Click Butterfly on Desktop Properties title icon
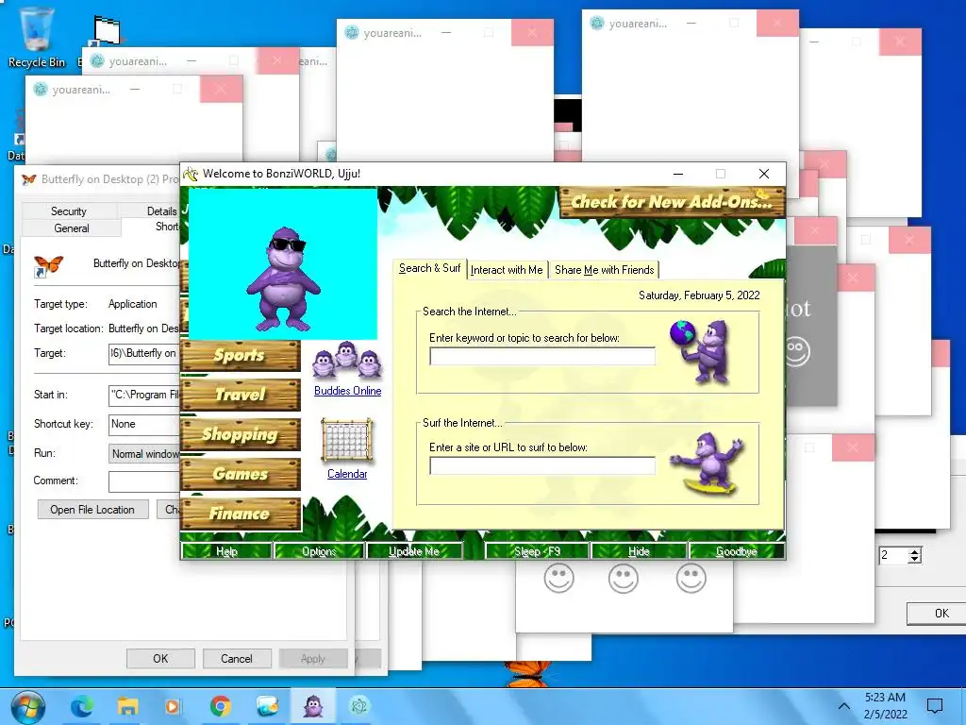Screen dimensions: 966x725 28,179
